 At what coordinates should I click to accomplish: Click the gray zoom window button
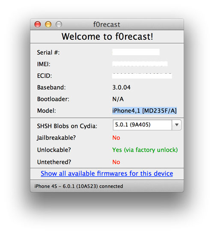click(x=59, y=24)
